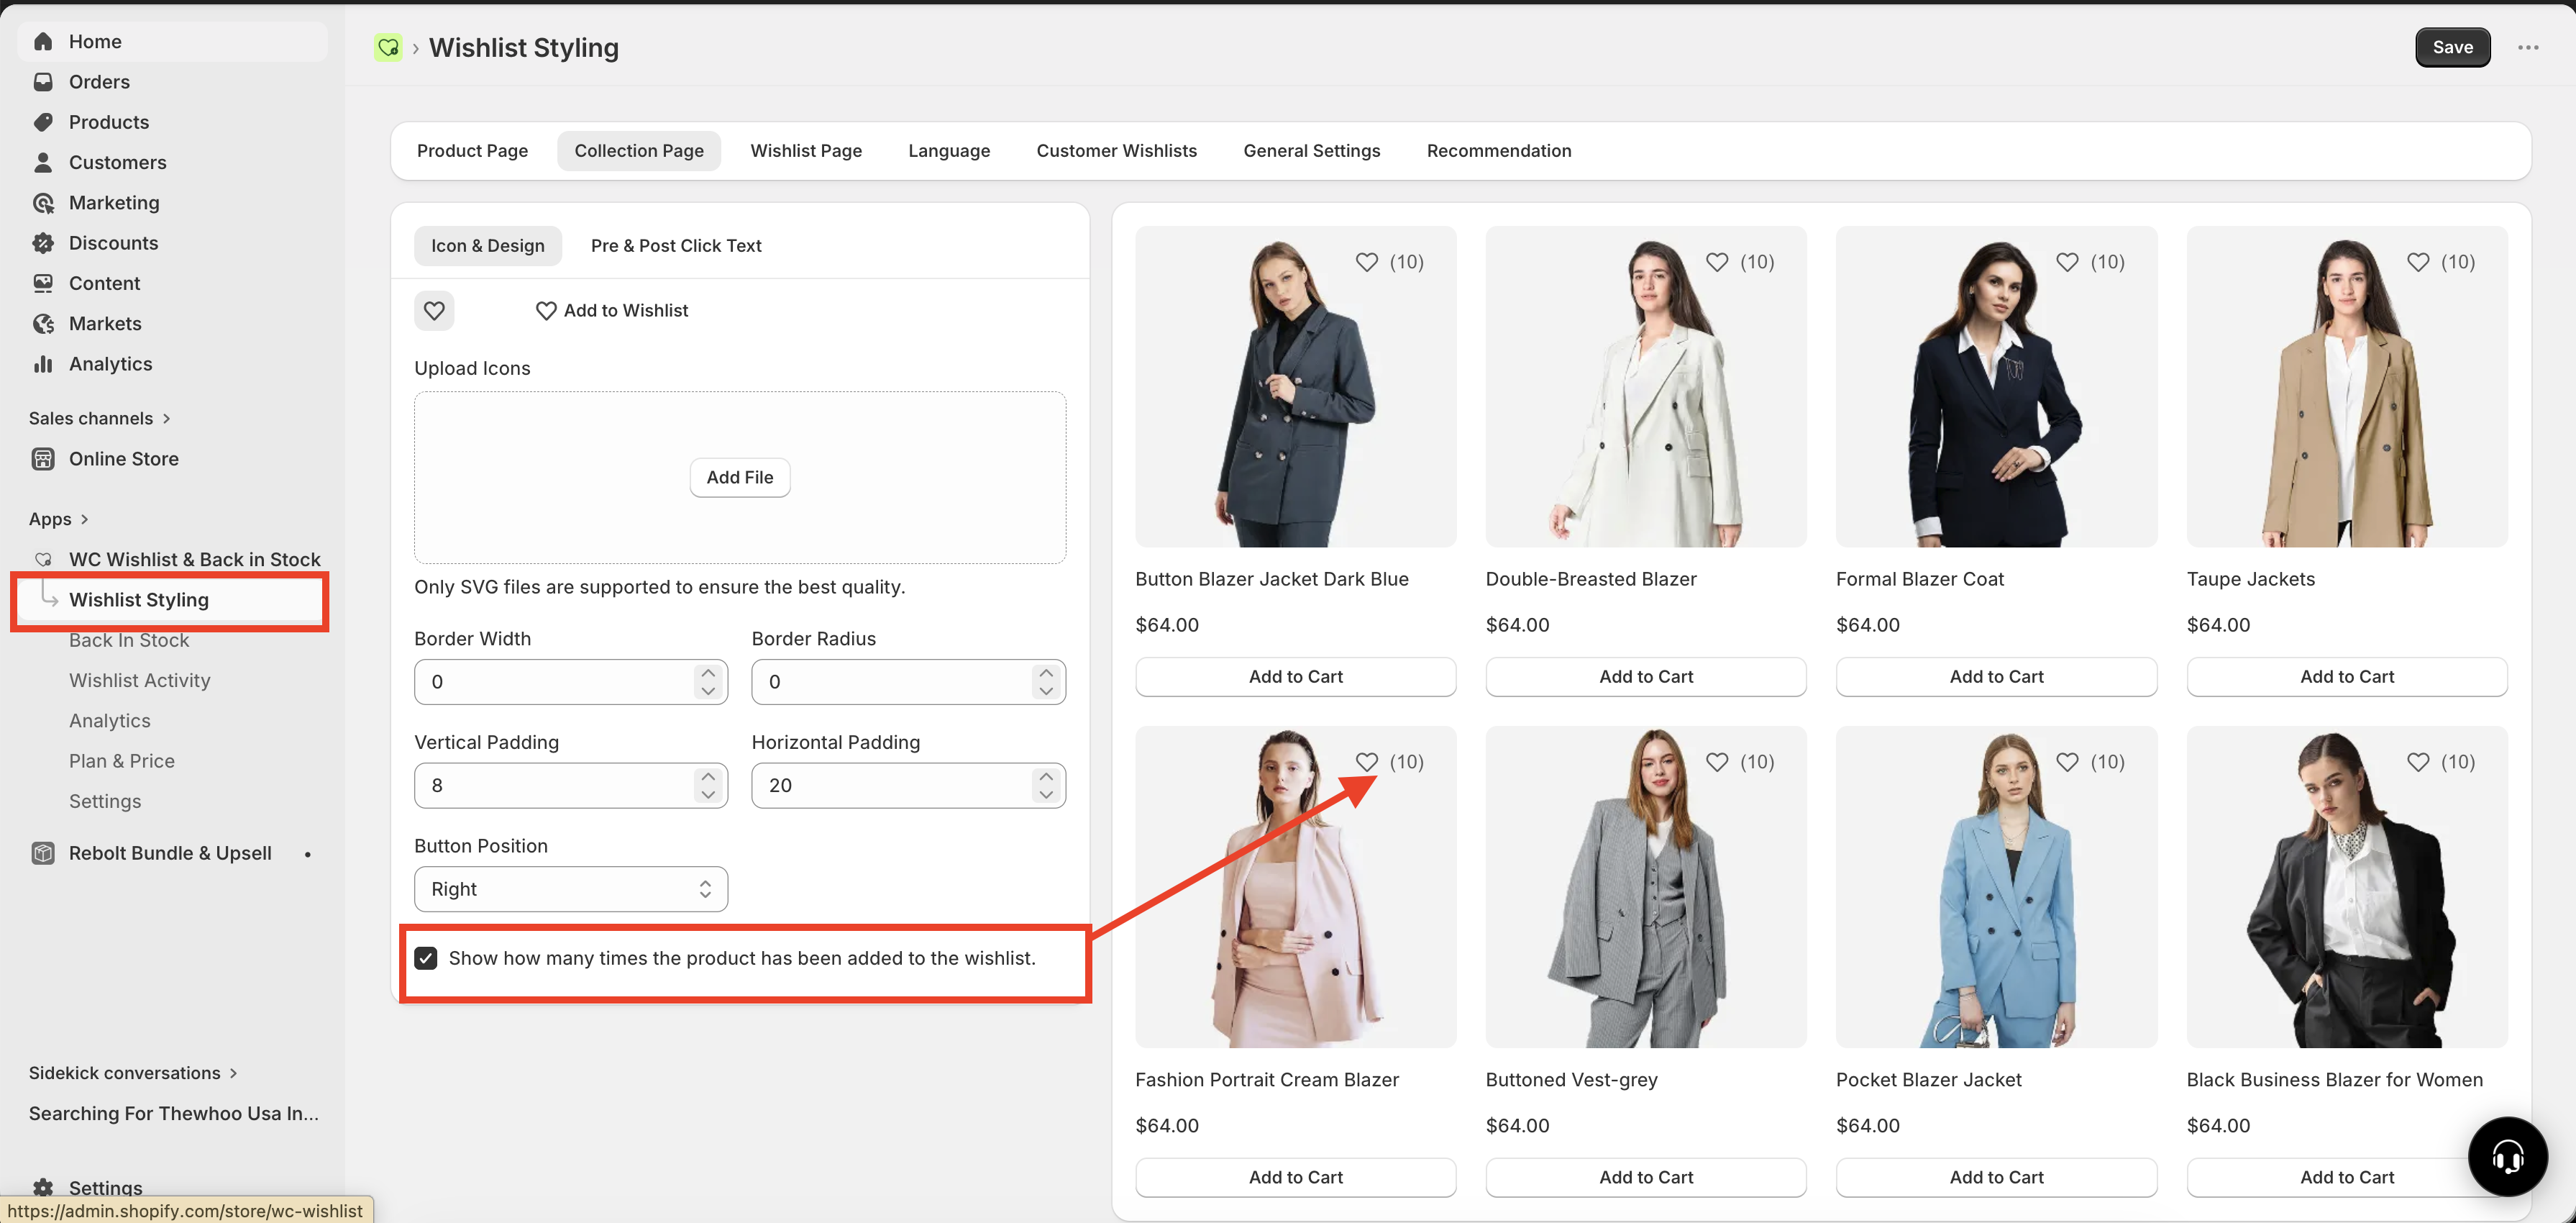Open the WC Wishlist app Settings link

(105, 801)
